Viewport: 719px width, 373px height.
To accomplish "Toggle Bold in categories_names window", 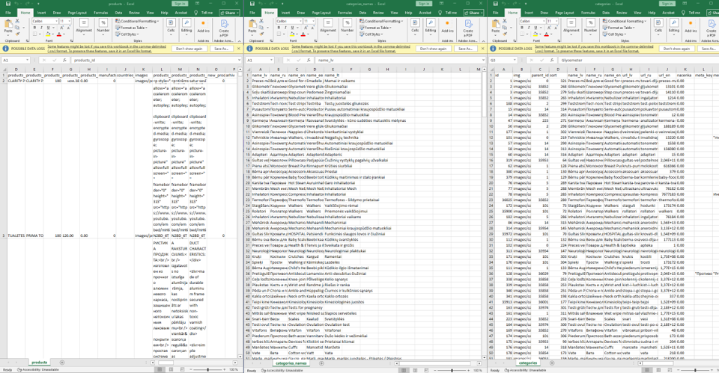I will [279, 28].
